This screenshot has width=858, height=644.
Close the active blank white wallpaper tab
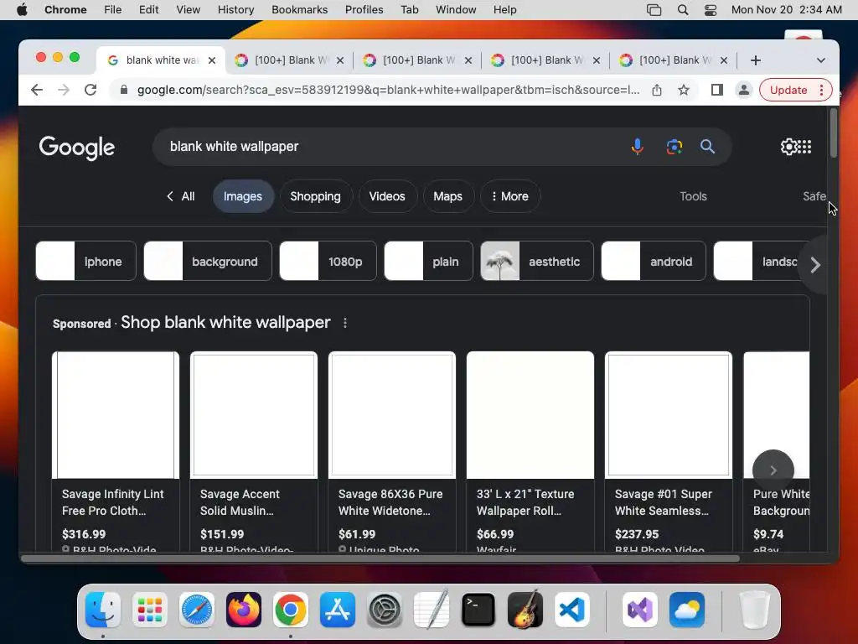212,60
